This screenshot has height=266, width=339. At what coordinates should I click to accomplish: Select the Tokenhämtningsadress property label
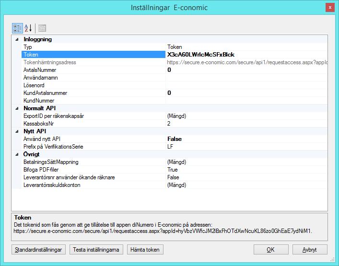tap(50, 62)
